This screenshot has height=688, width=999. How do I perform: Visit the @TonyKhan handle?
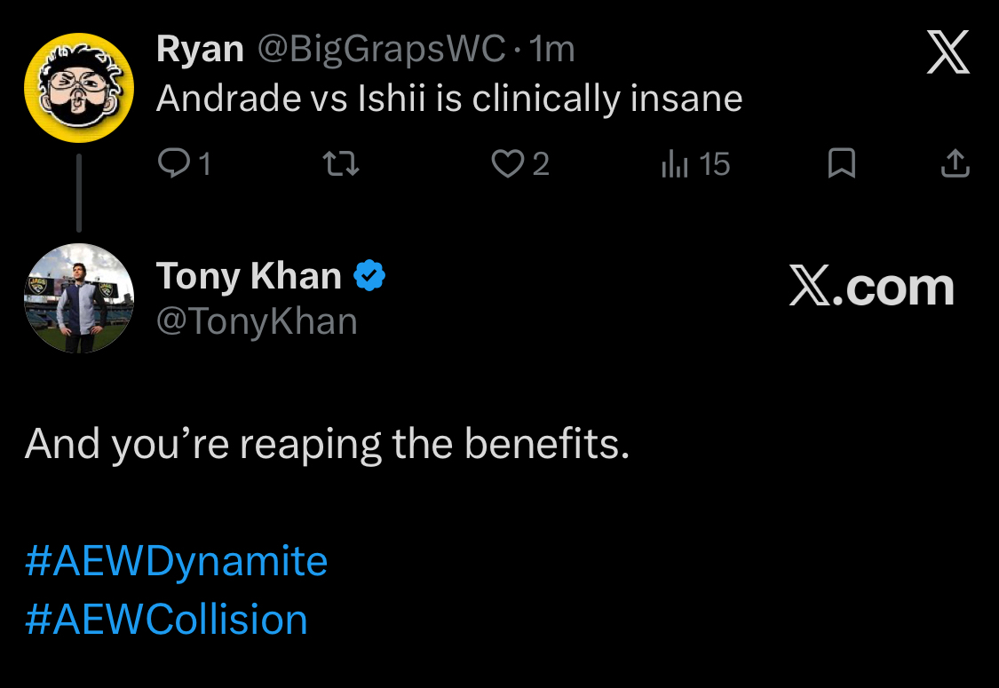point(257,321)
